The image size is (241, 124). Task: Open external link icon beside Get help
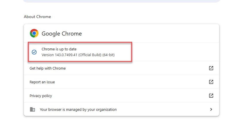pyautogui.click(x=211, y=68)
